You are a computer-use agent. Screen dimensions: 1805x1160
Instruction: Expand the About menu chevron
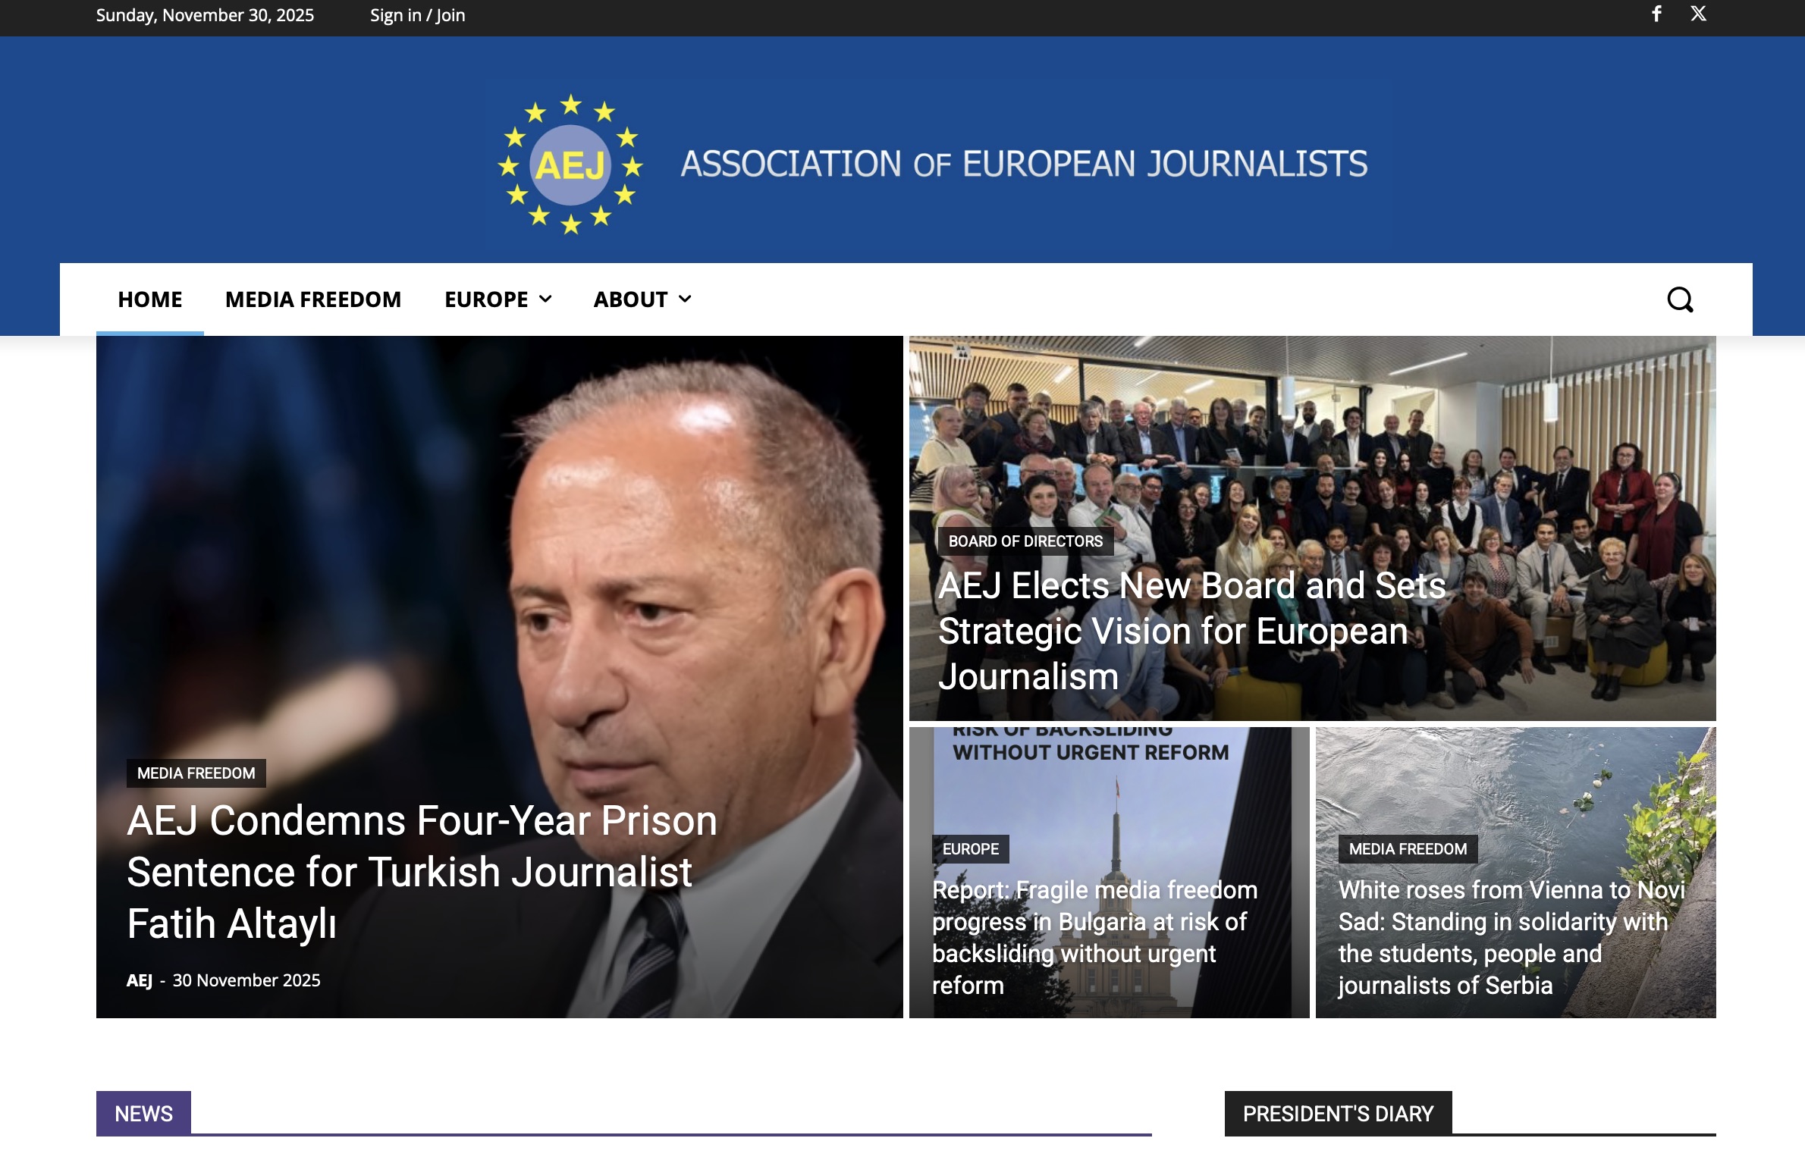685,299
